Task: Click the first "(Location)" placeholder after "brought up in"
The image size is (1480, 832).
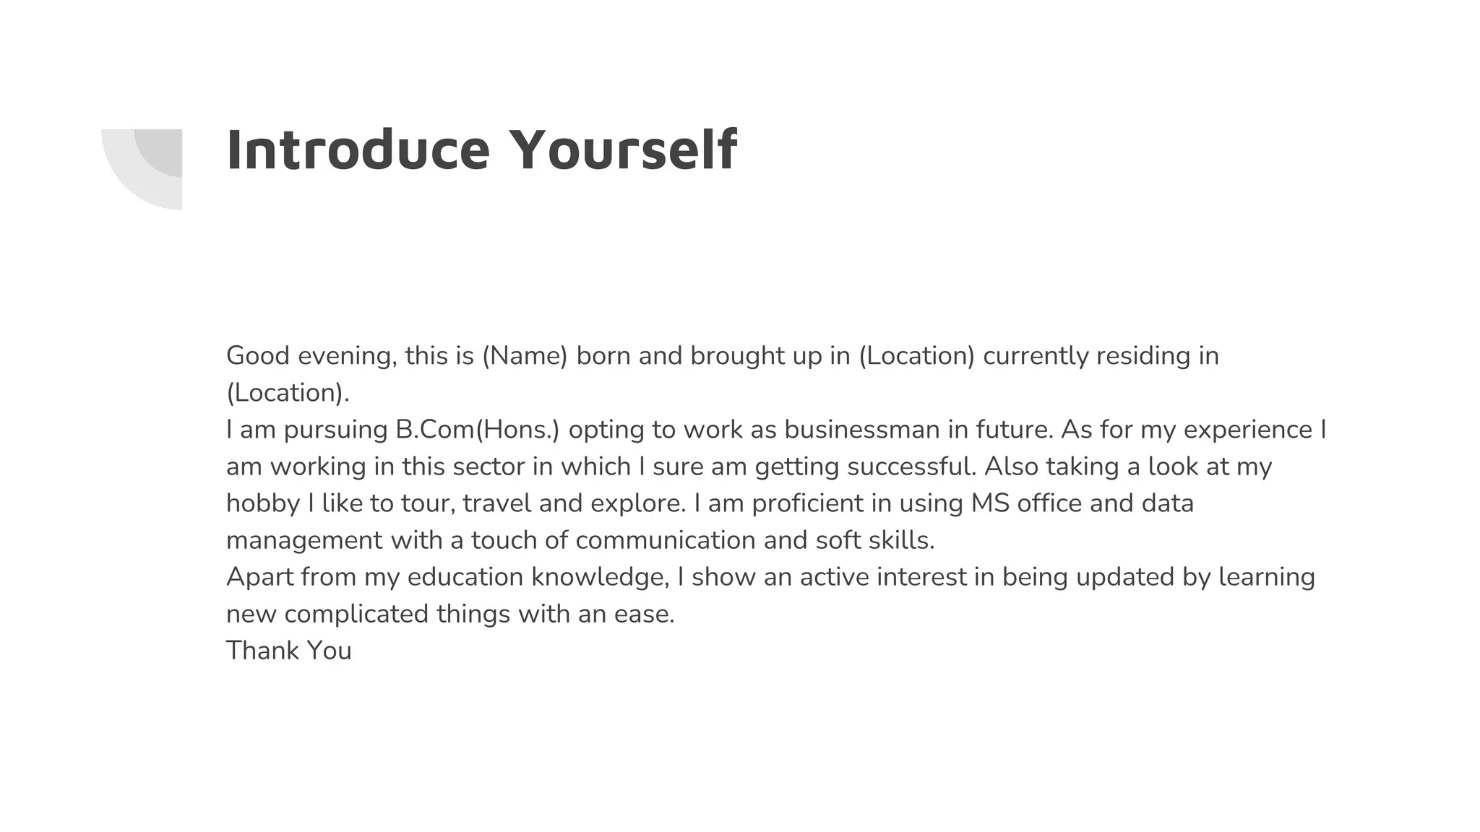Action: coord(917,356)
